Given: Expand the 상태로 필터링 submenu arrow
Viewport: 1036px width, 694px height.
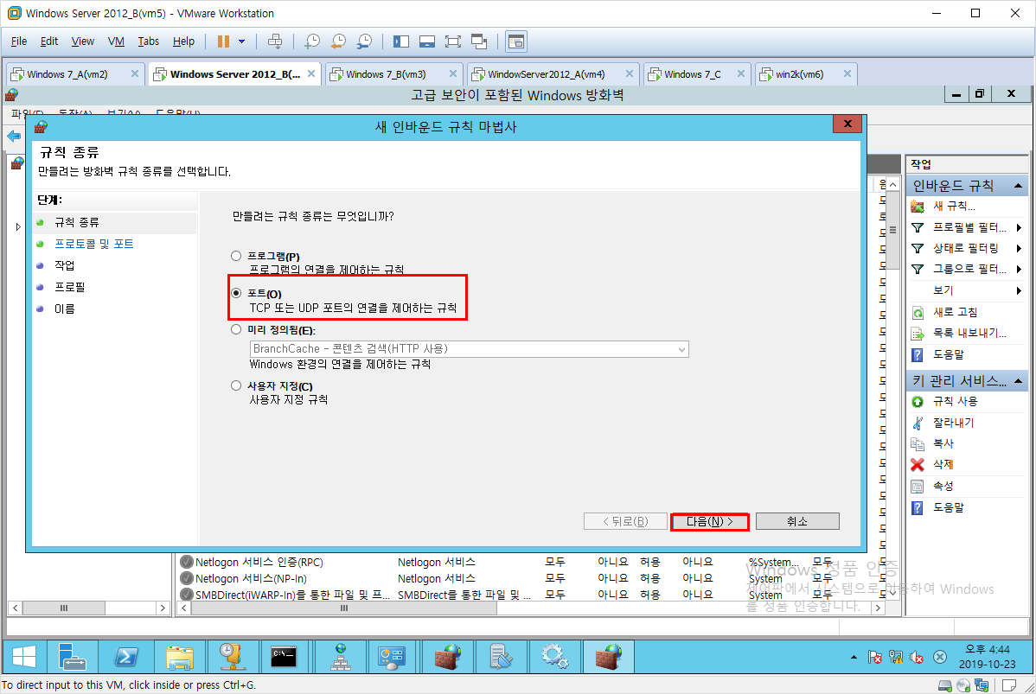Looking at the screenshot, I should [x=1019, y=249].
